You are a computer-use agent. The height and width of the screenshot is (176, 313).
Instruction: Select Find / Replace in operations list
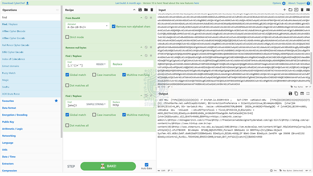[x=31, y=24]
